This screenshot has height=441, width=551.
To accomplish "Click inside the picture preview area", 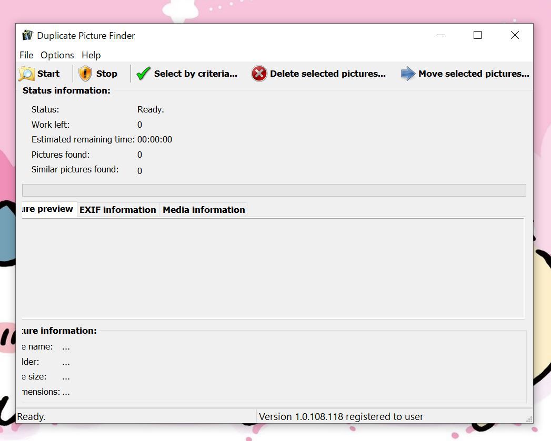I will 273,268.
